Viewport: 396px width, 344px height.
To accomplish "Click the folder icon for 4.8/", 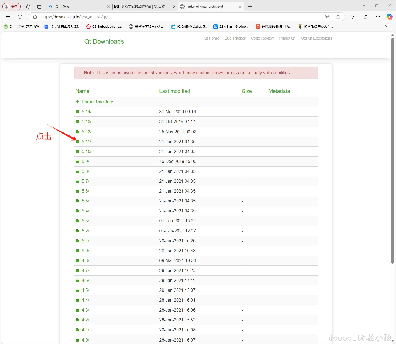I will (x=78, y=260).
